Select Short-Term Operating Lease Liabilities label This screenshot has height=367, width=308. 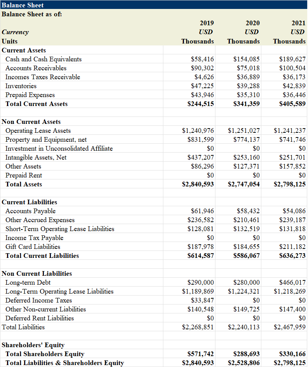60,229
